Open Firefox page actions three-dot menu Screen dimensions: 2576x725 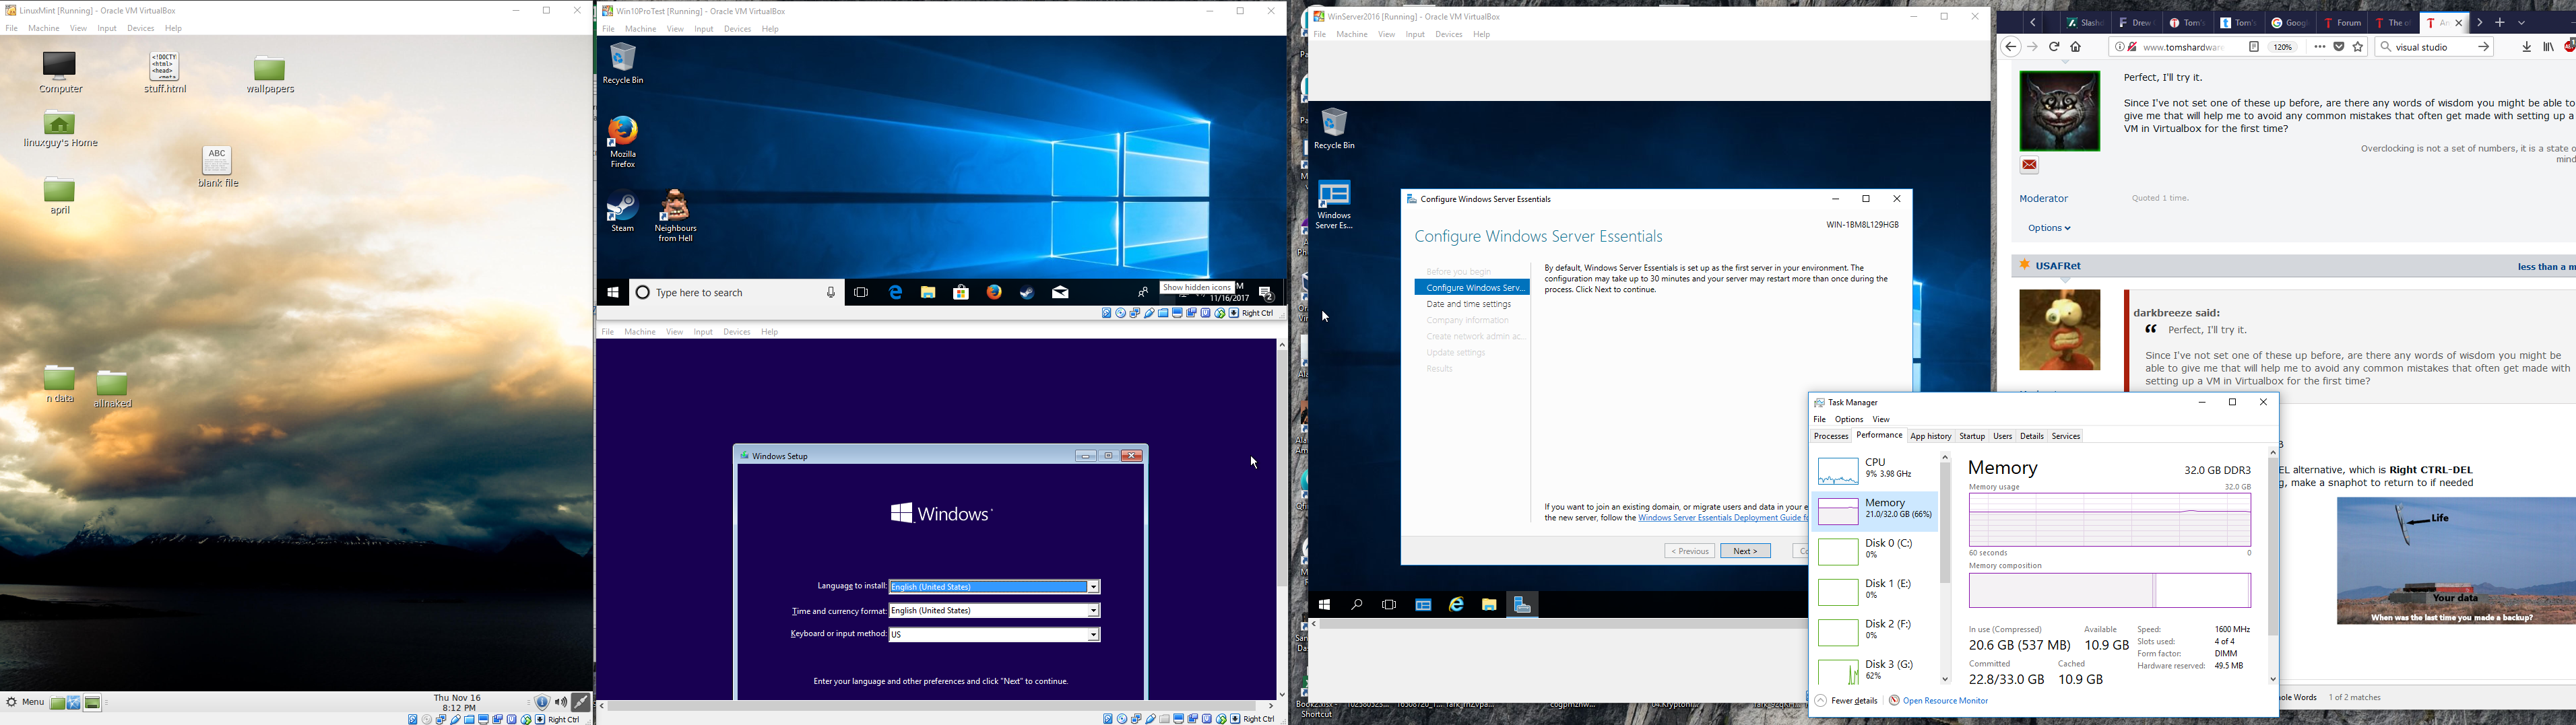(2319, 47)
